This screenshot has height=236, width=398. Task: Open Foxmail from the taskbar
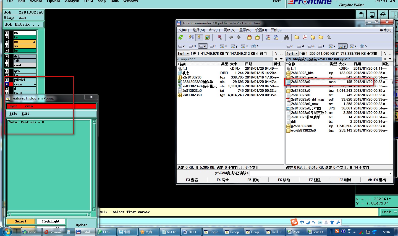pos(53,232)
